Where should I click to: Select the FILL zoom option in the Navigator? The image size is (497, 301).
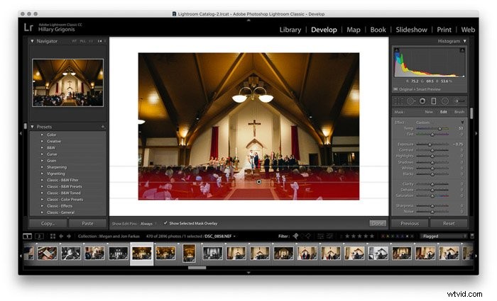[x=83, y=41]
